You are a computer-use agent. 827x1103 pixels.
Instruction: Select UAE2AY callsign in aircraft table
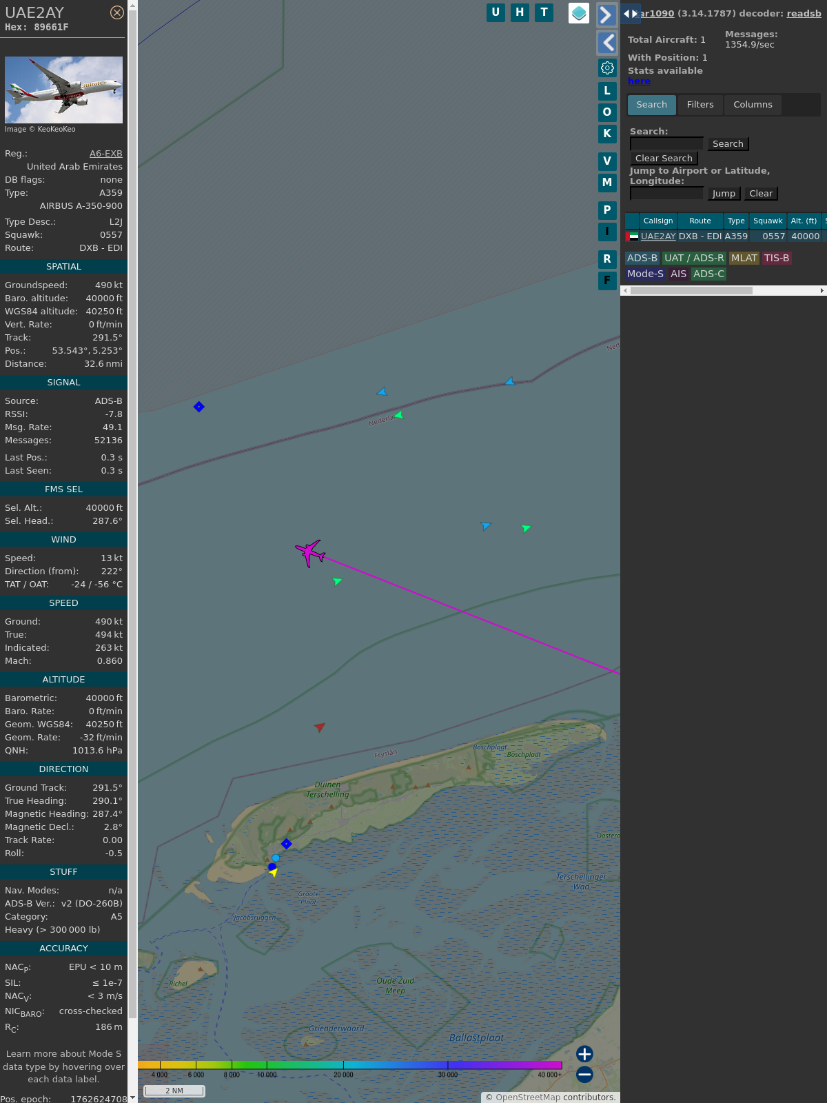pyautogui.click(x=658, y=236)
